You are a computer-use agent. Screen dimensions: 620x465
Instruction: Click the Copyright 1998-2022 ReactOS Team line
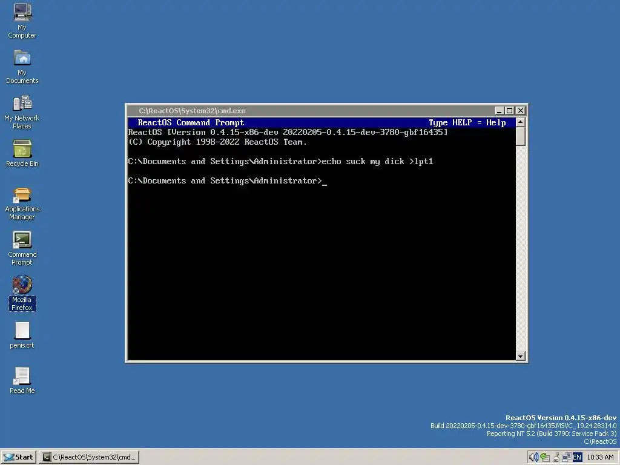pyautogui.click(x=217, y=142)
